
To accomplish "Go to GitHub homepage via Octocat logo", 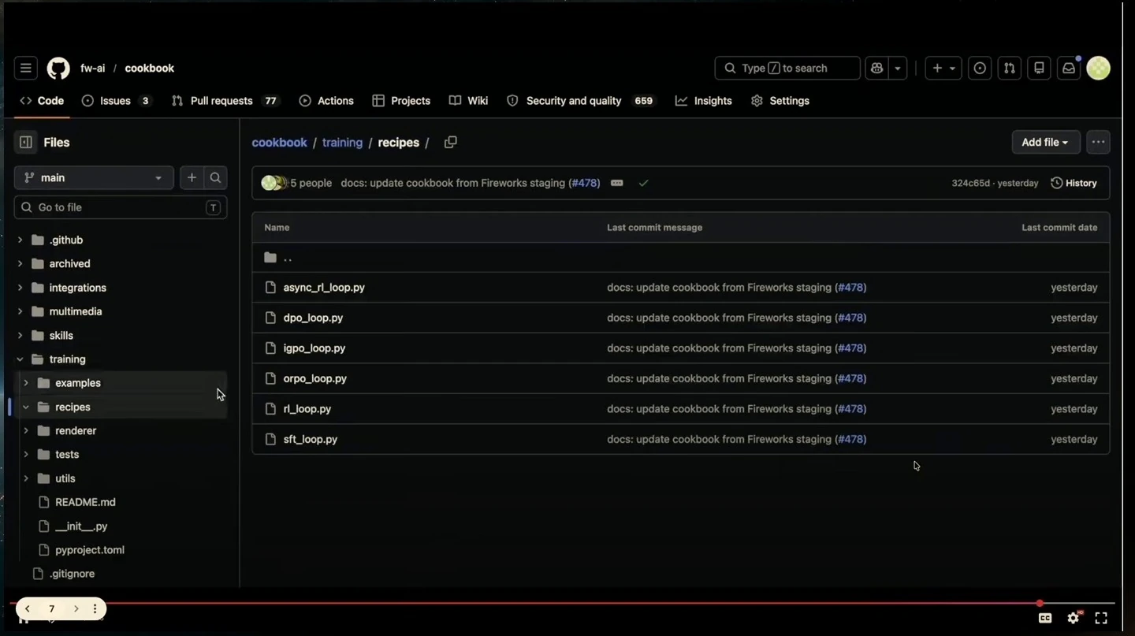I will (58, 69).
